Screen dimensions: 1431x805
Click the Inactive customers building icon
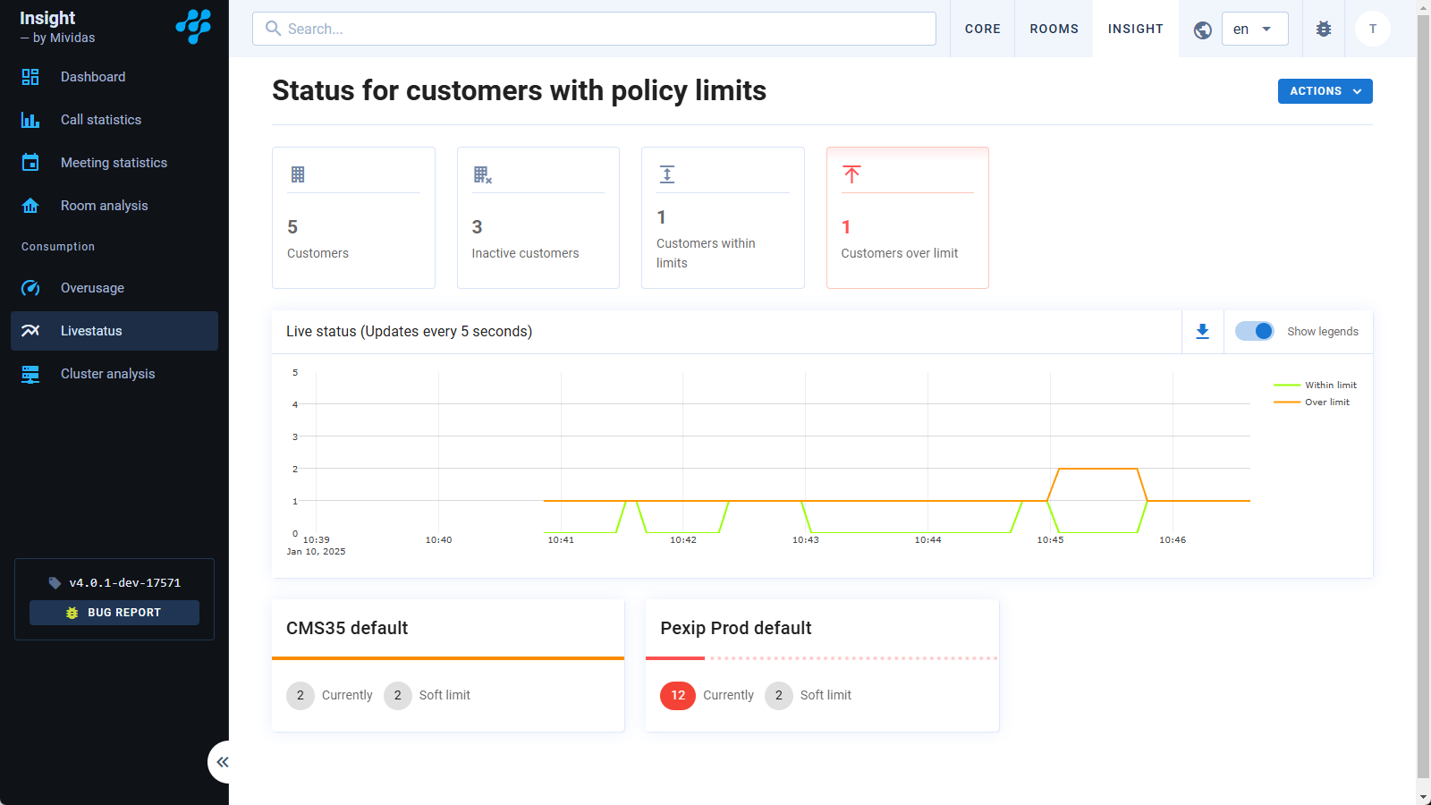pyautogui.click(x=483, y=174)
